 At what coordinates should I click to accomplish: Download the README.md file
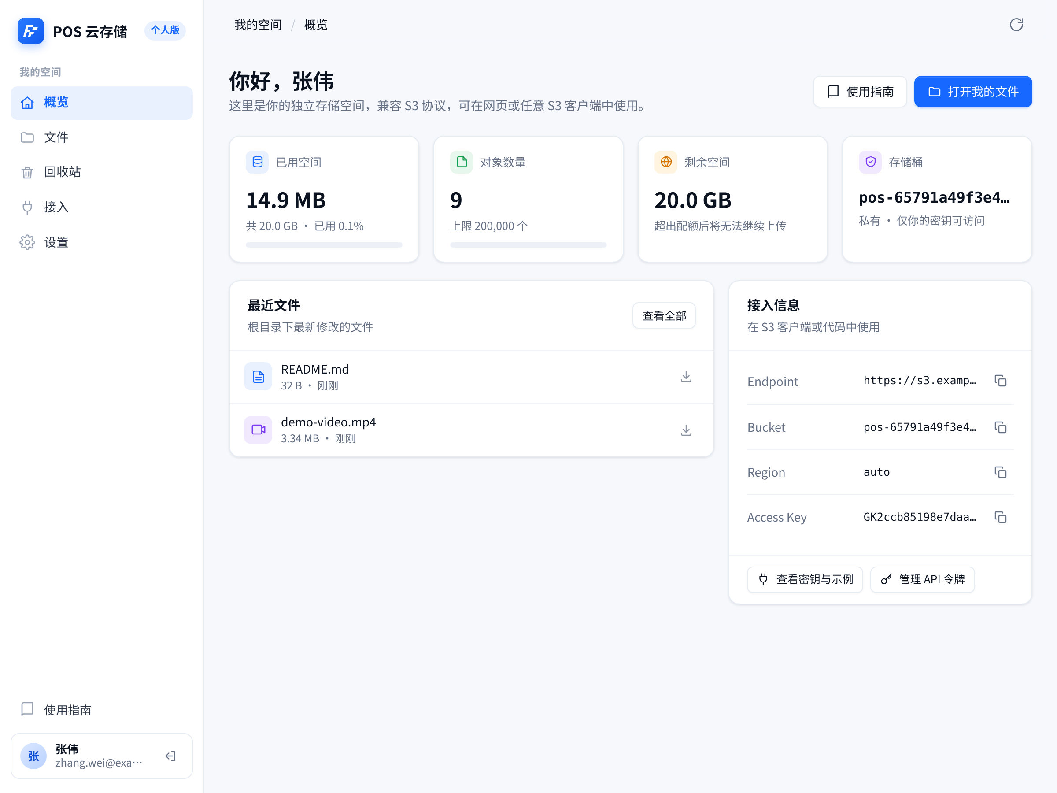686,377
